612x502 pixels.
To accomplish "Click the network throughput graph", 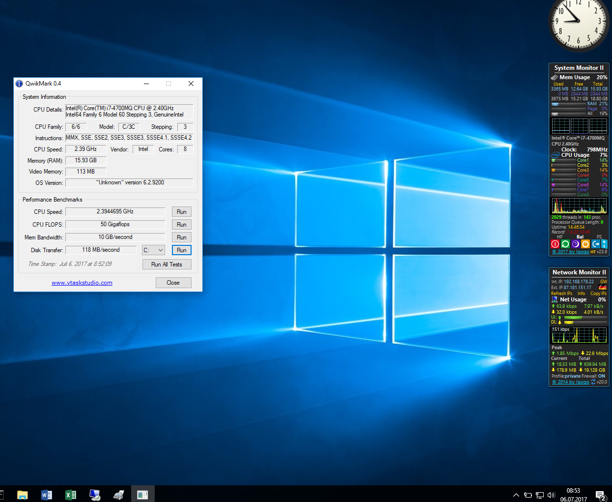I will click(x=579, y=335).
